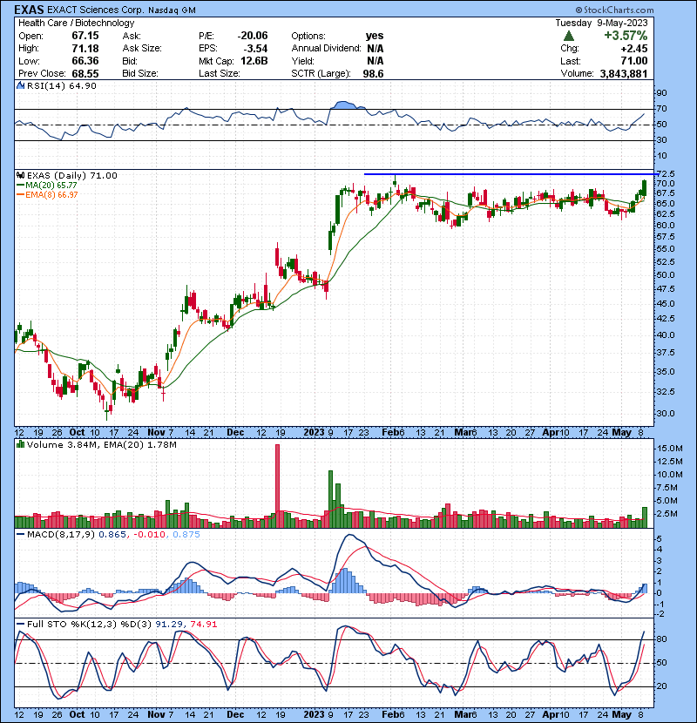
Task: Click the stochastic %K value 91.29
Action: [x=167, y=625]
